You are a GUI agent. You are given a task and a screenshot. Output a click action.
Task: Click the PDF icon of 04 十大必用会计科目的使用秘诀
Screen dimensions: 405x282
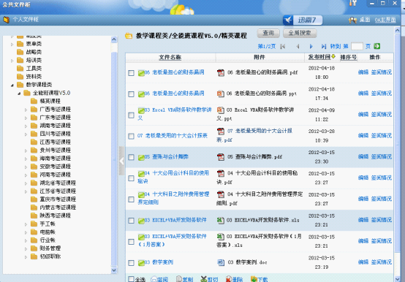pyautogui.click(x=220, y=173)
